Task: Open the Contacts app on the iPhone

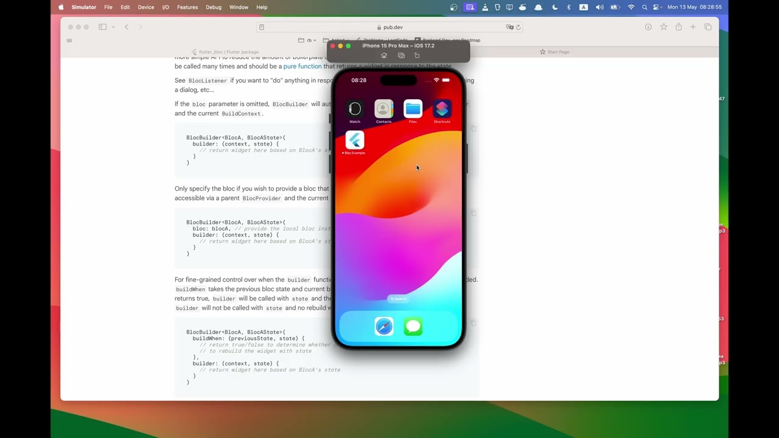Action: click(384, 109)
